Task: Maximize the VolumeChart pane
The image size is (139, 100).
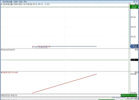Action: click(136, 50)
